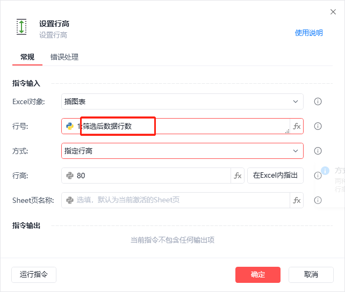Viewport: 345px width, 292px height.
Task: Click the 在Excel内指出 button
Action: (275, 176)
